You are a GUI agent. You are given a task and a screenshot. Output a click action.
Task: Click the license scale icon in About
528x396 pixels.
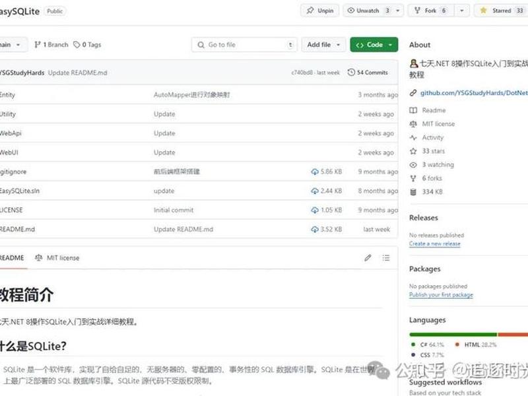click(x=413, y=124)
